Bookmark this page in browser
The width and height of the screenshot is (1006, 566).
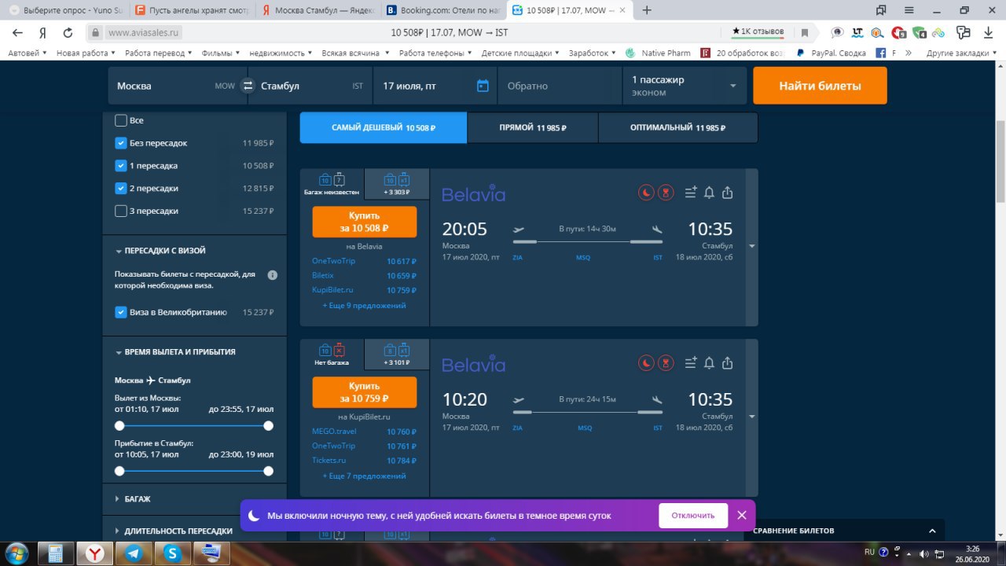tap(805, 32)
